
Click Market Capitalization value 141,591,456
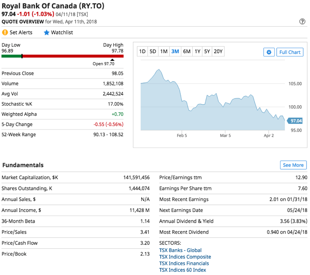[x=136, y=177]
